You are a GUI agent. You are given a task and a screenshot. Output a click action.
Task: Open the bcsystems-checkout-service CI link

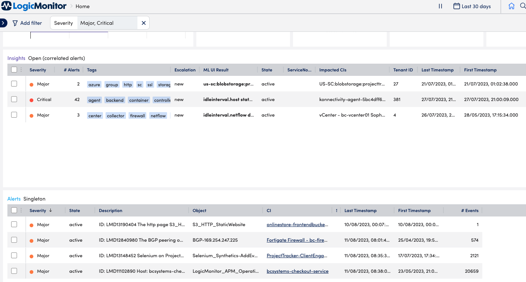click(x=297, y=271)
